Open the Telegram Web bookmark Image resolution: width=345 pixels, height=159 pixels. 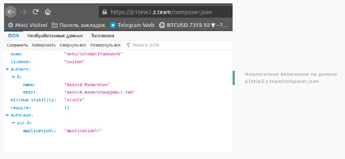[x=132, y=25]
